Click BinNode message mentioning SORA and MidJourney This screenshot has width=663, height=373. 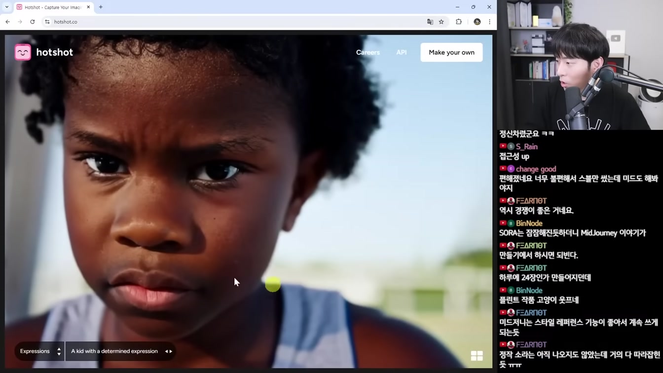pyautogui.click(x=572, y=233)
